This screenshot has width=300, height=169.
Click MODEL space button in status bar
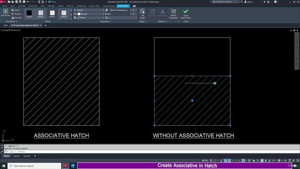pyautogui.click(x=205, y=161)
